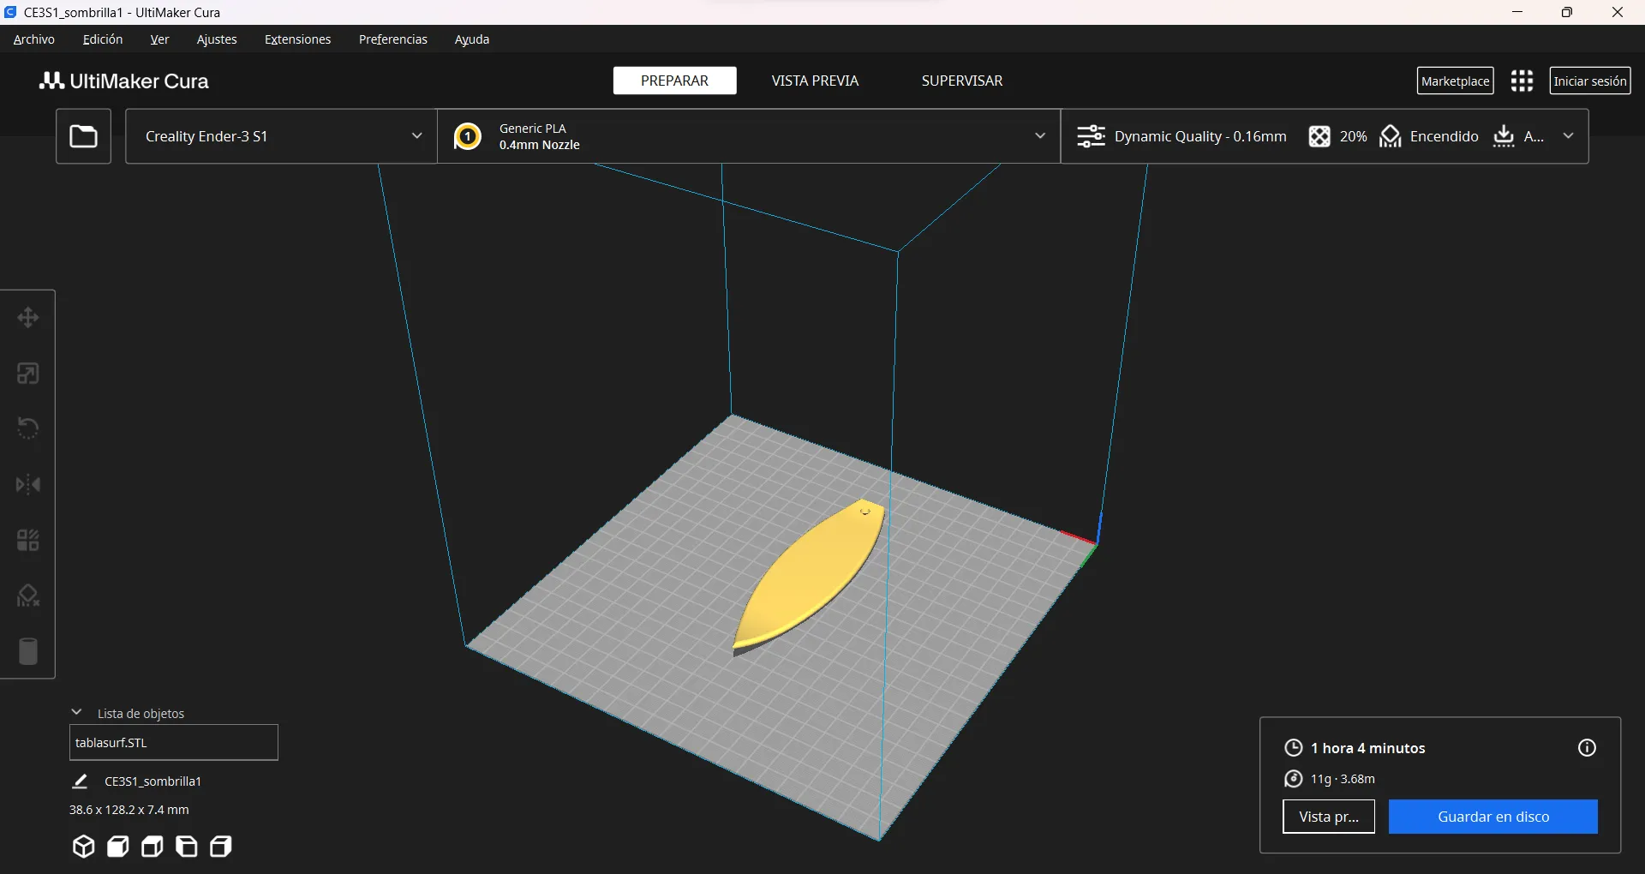Open the Per Model Settings tool
The image size is (1645, 874).
[x=27, y=541]
